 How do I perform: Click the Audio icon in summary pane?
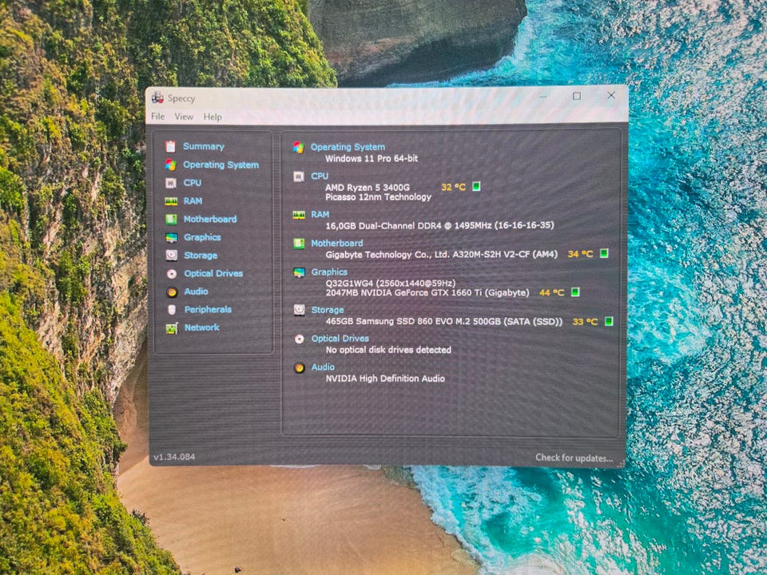pyautogui.click(x=300, y=367)
